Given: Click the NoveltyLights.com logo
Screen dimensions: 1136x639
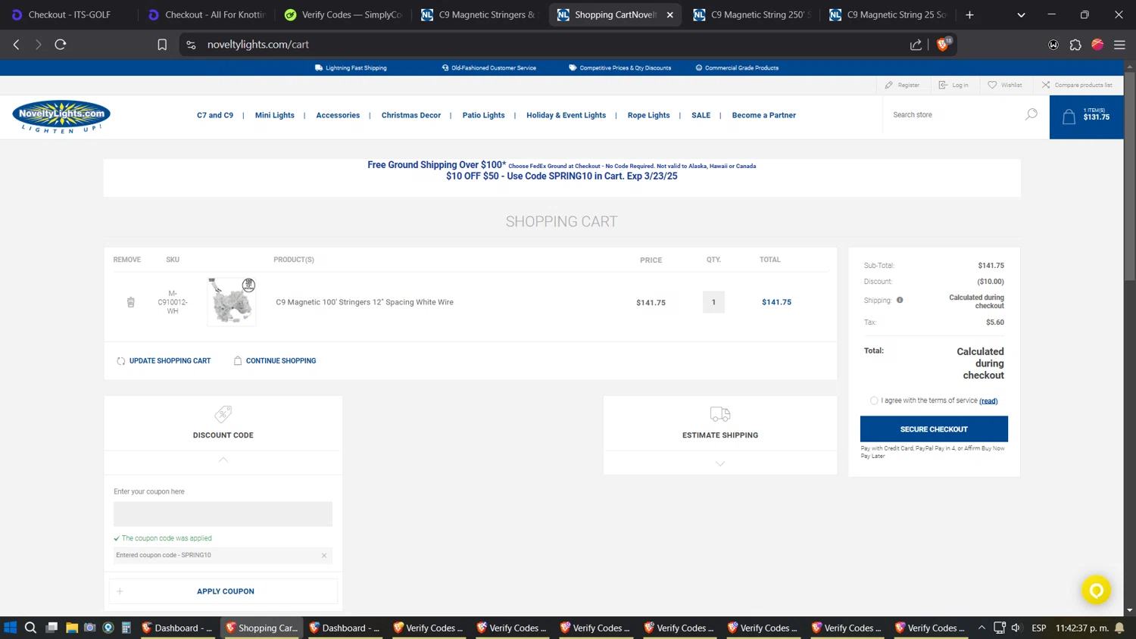Looking at the screenshot, I should click(61, 117).
